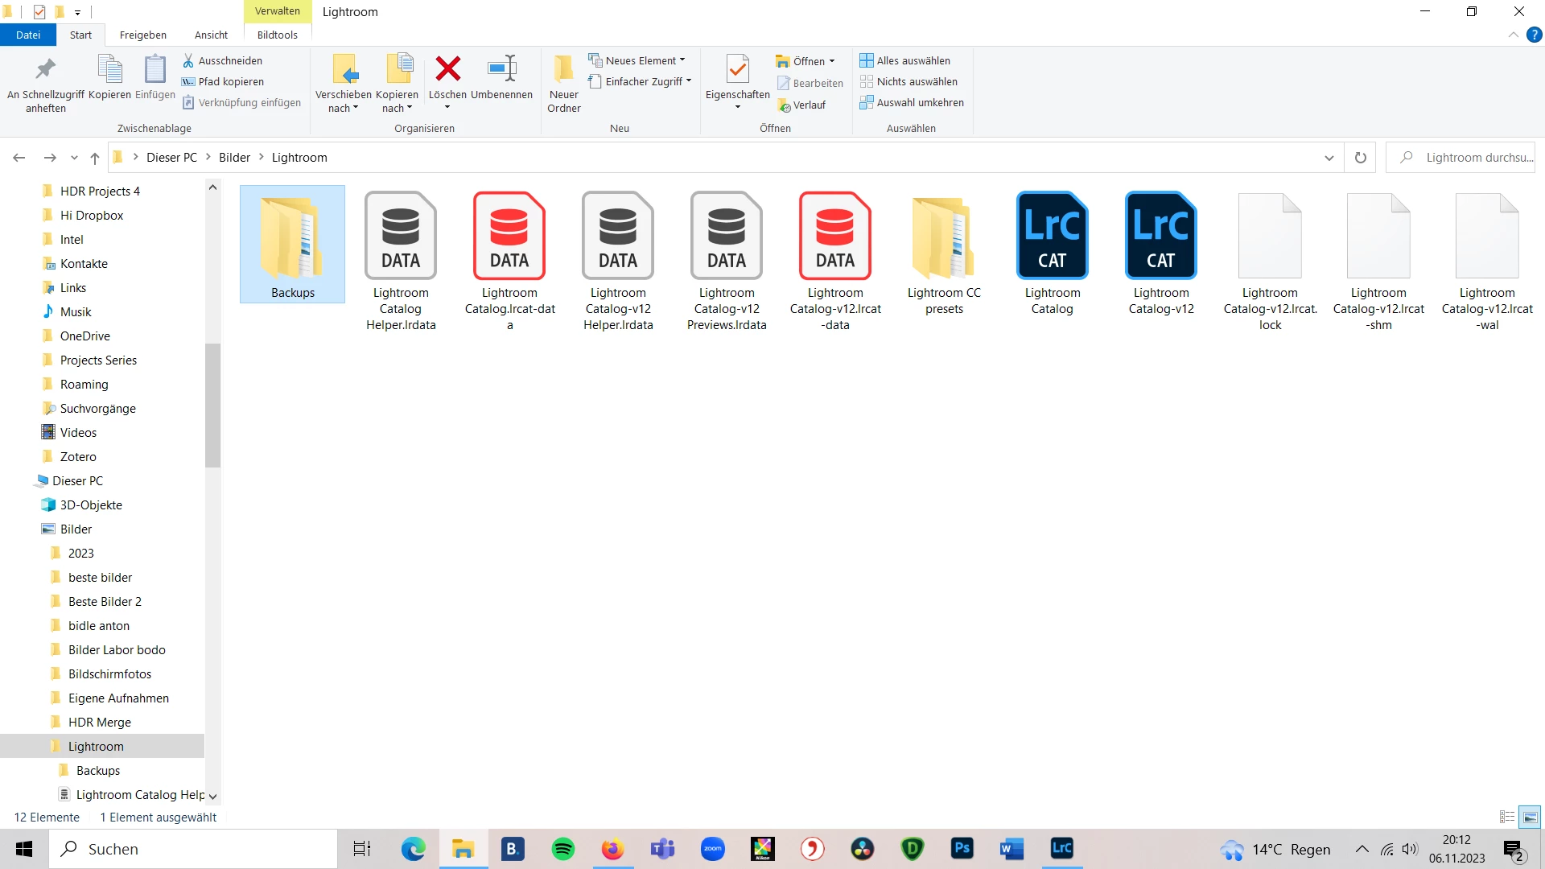
Task: Click the refresh button beside address bar
Action: (1360, 158)
